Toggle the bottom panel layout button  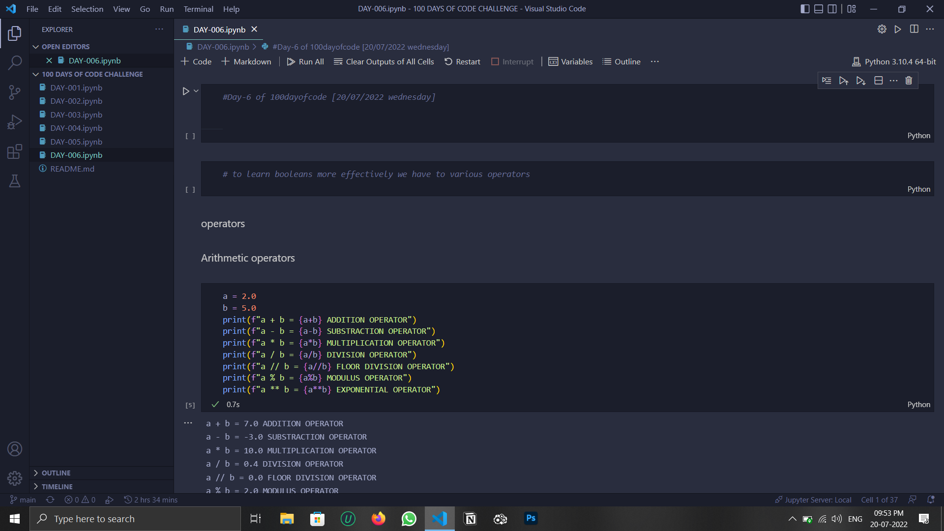pyautogui.click(x=819, y=9)
